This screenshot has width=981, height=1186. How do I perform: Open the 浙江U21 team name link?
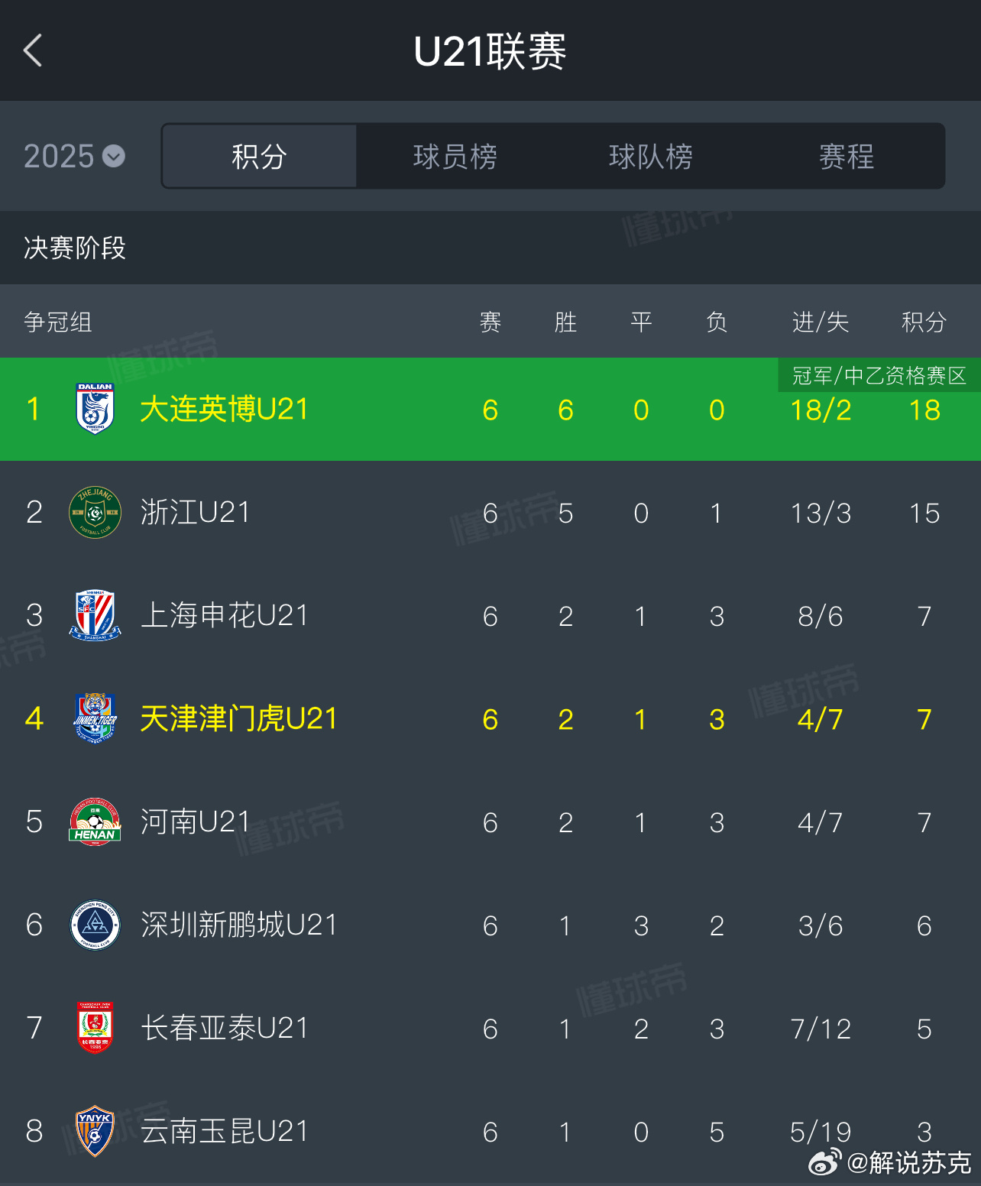pos(195,512)
